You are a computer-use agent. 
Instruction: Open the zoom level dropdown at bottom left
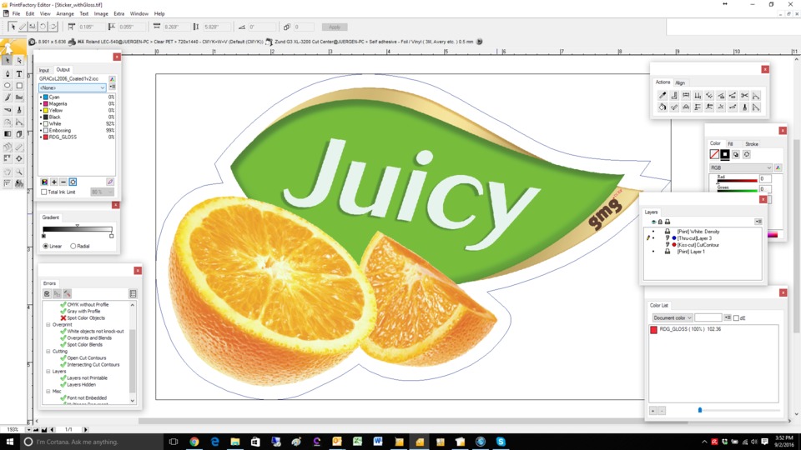28,430
